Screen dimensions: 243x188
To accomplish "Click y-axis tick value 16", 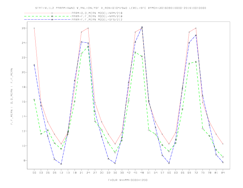I will click(x=23, y=102).
